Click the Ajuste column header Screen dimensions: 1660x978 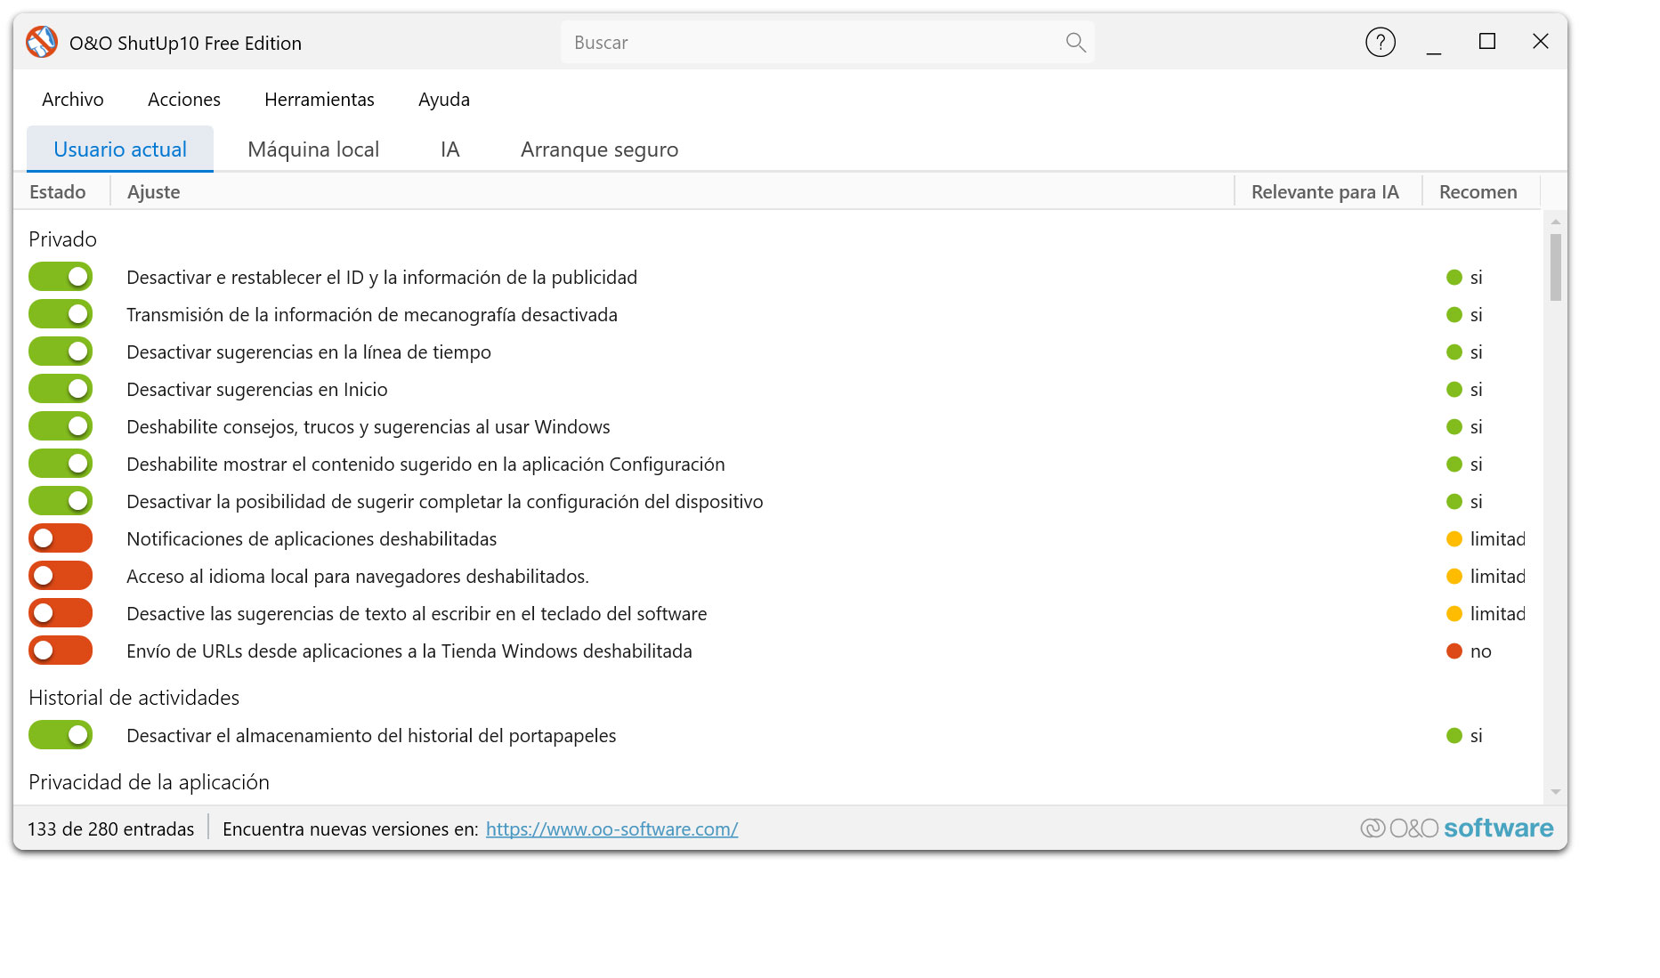(x=672, y=191)
